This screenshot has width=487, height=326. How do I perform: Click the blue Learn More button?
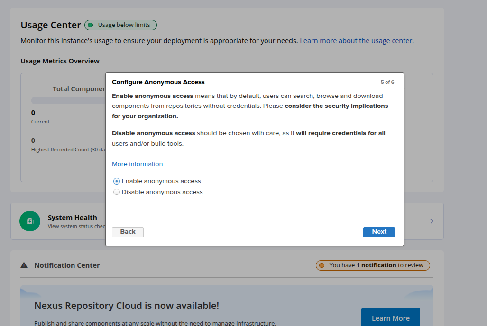click(390, 318)
